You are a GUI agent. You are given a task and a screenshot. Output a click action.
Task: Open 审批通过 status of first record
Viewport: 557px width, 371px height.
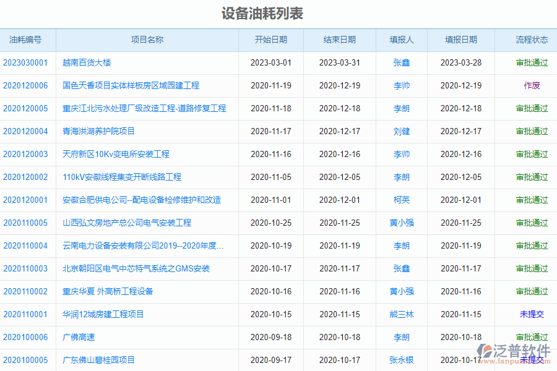point(531,62)
